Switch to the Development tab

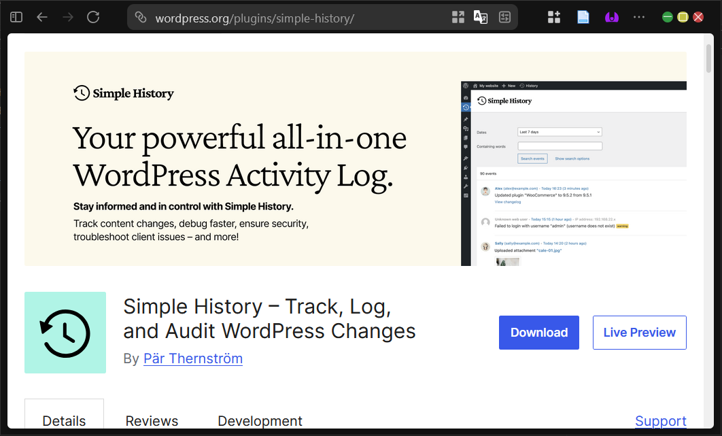[x=260, y=421]
